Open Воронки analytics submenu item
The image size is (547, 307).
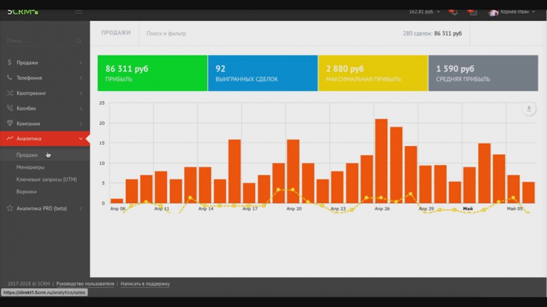(x=27, y=192)
